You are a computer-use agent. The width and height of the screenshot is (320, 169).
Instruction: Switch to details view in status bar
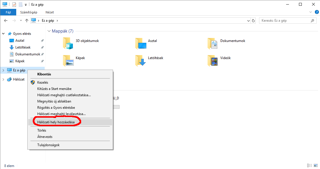(309, 166)
